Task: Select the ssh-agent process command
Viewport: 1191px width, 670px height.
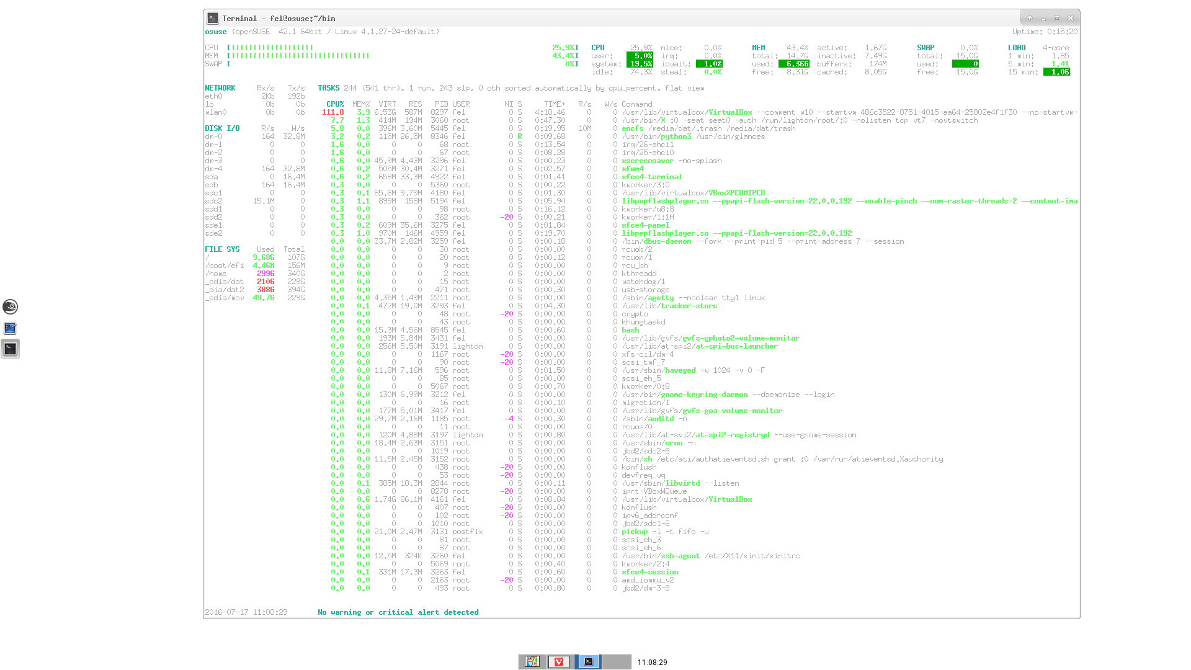Action: point(711,556)
